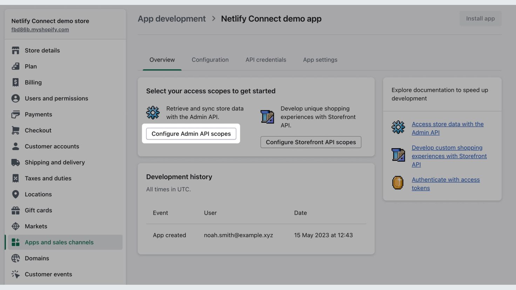
Task: Click the Locations pin icon
Action: pos(15,194)
